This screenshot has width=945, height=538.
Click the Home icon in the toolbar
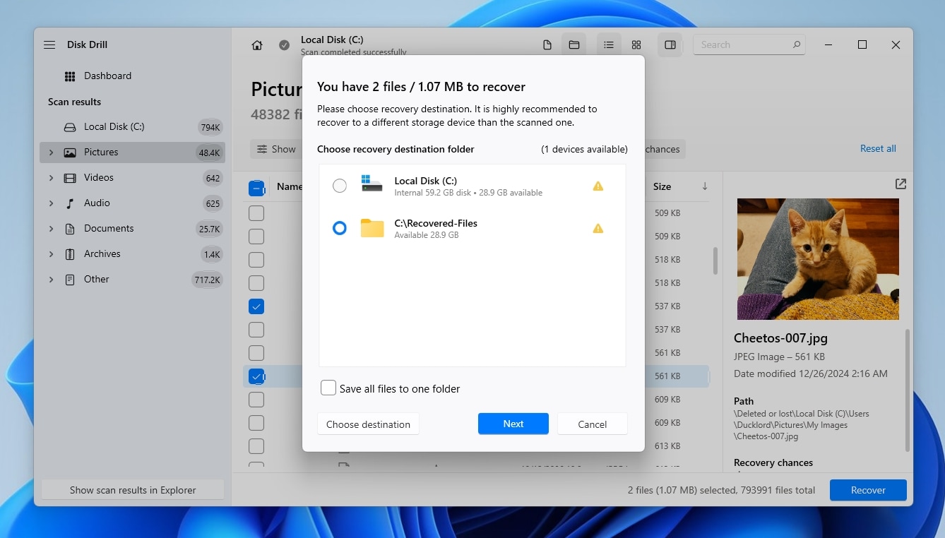(x=257, y=44)
